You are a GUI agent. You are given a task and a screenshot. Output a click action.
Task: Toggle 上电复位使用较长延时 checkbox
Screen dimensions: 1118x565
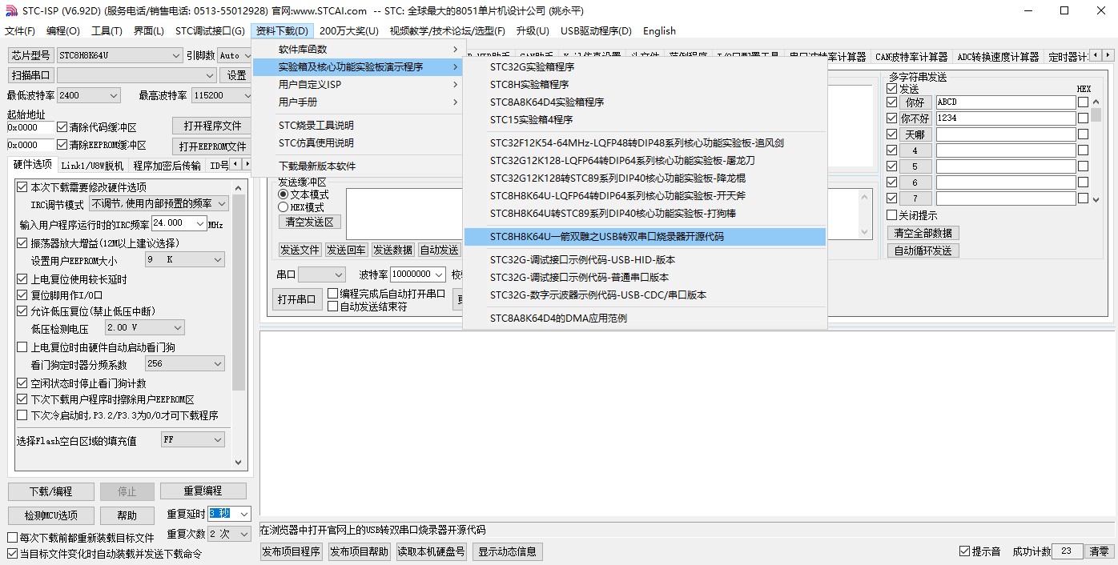(x=22, y=279)
